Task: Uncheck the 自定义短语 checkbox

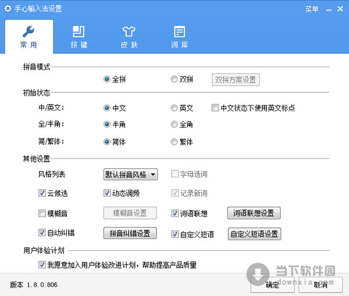Action: (175, 234)
